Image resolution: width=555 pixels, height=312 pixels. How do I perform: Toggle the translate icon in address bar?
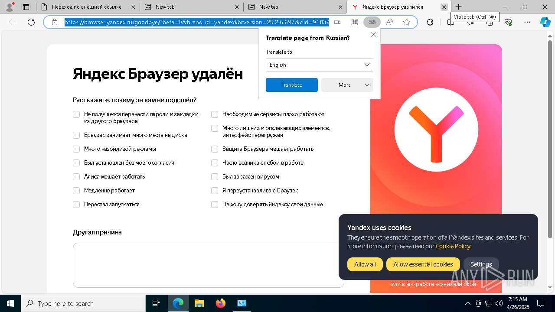pos(372,22)
